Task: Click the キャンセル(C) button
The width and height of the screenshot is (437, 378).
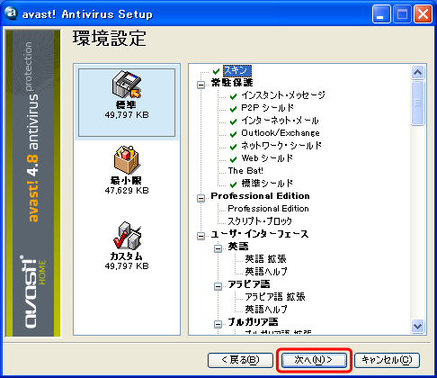Action: [387, 360]
